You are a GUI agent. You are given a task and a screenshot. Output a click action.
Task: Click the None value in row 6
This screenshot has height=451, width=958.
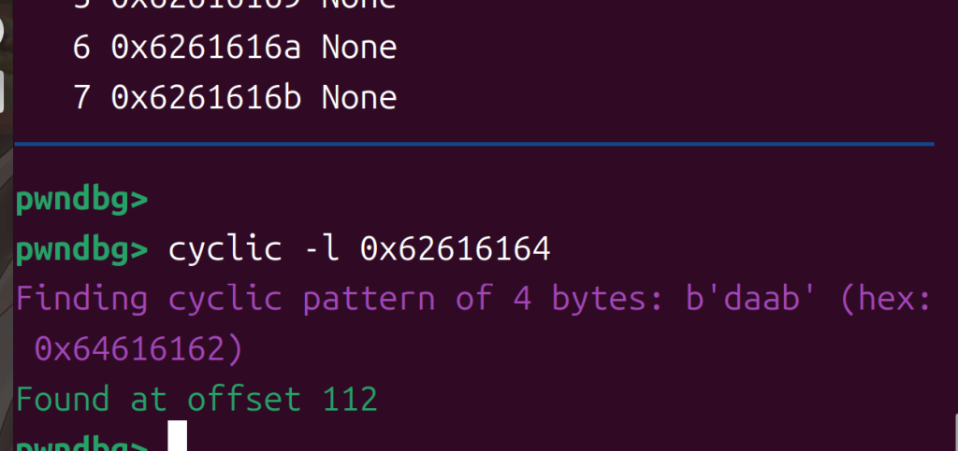358,47
